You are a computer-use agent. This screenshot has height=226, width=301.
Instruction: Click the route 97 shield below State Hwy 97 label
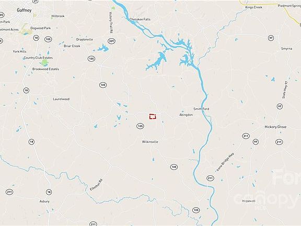280,106
